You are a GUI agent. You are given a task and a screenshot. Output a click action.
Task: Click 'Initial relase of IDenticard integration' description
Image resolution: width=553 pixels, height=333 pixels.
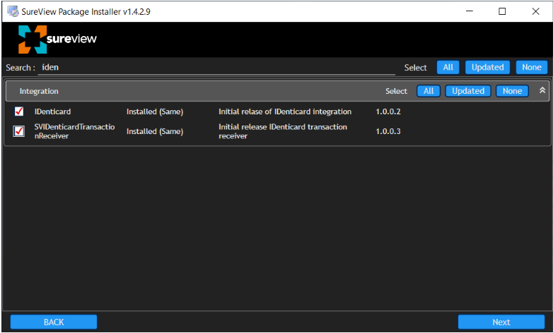pyautogui.click(x=285, y=111)
